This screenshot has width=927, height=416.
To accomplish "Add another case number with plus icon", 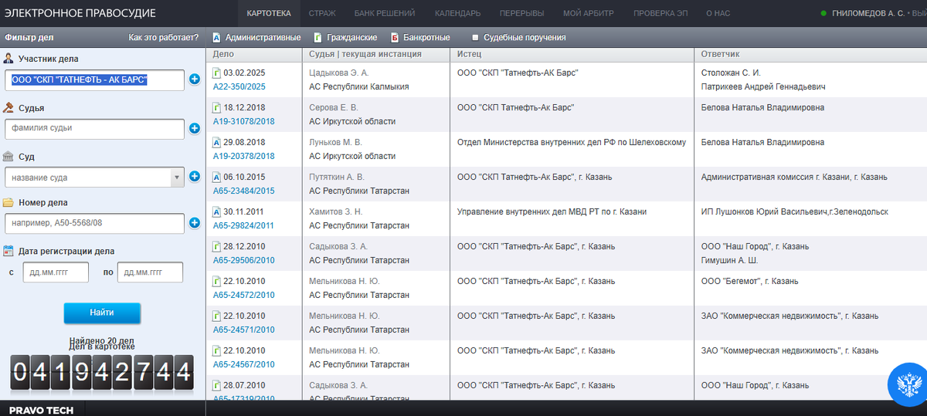I will coord(195,224).
